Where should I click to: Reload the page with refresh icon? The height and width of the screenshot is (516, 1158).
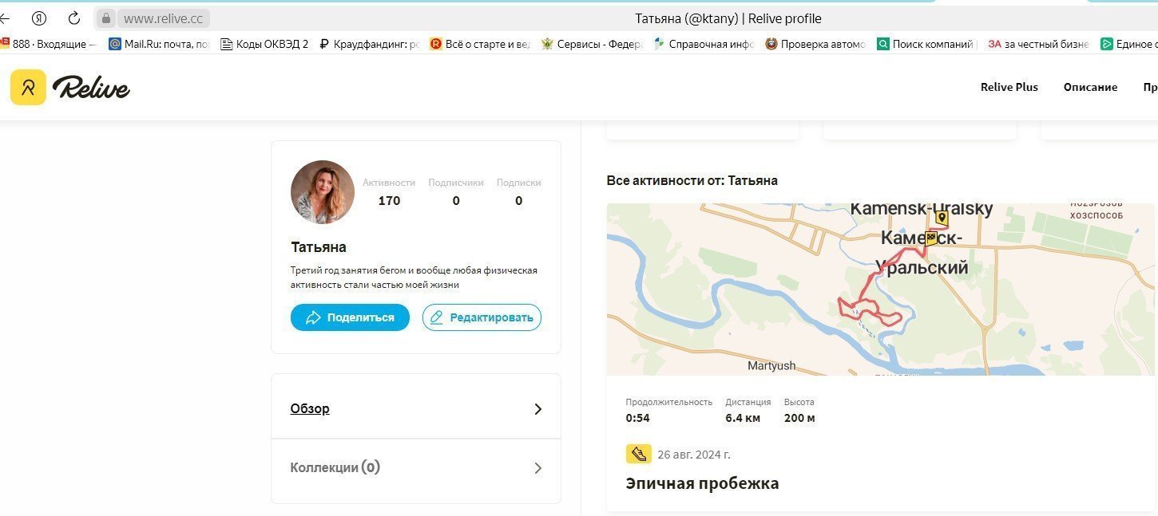click(x=73, y=18)
